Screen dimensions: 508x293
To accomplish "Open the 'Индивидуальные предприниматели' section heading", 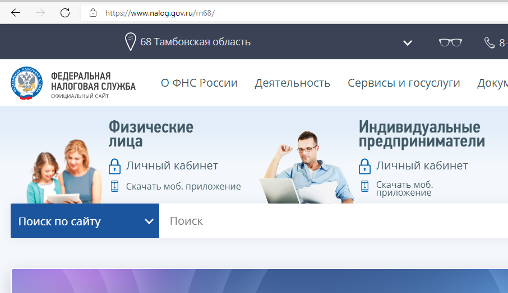I will (422, 134).
